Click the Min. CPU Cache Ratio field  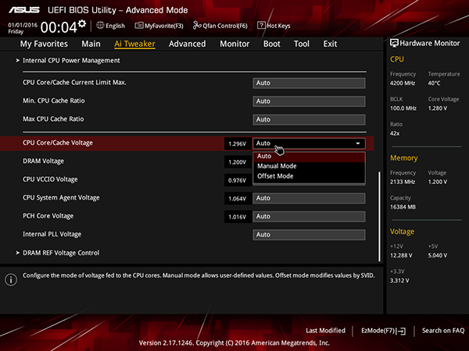pos(309,101)
